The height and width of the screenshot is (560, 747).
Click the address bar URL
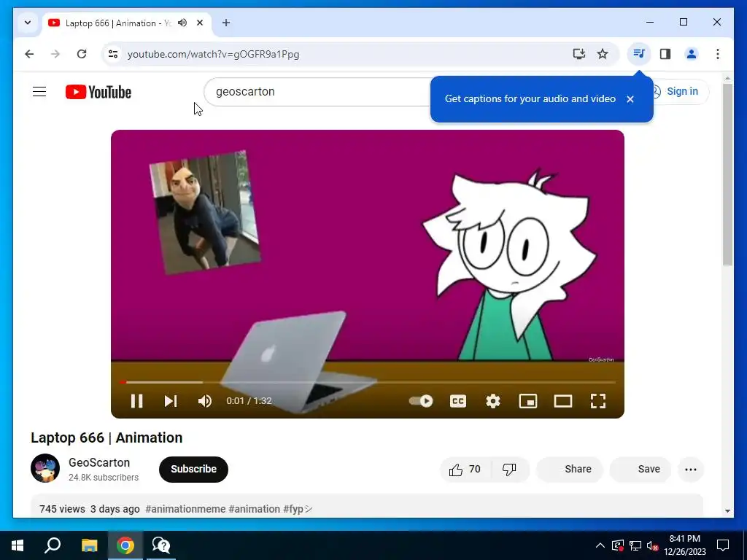pyautogui.click(x=214, y=54)
